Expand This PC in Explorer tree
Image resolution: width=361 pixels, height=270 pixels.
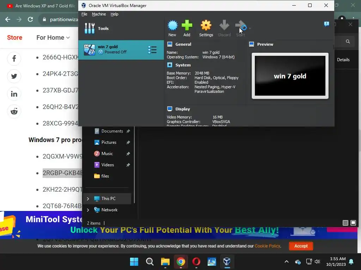[x=88, y=199]
